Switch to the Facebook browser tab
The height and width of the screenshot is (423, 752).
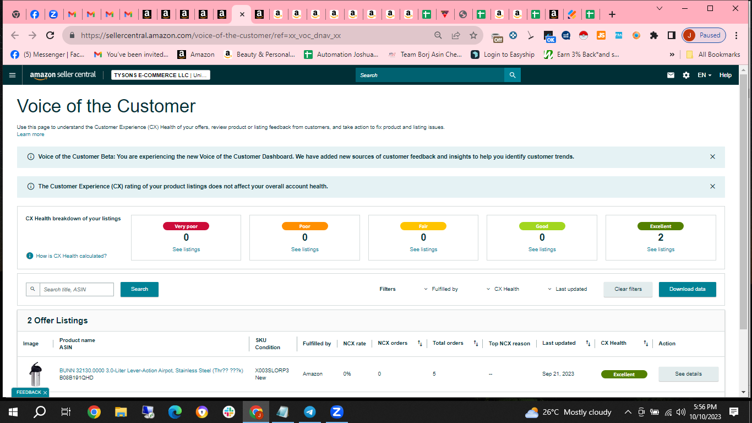click(x=34, y=15)
